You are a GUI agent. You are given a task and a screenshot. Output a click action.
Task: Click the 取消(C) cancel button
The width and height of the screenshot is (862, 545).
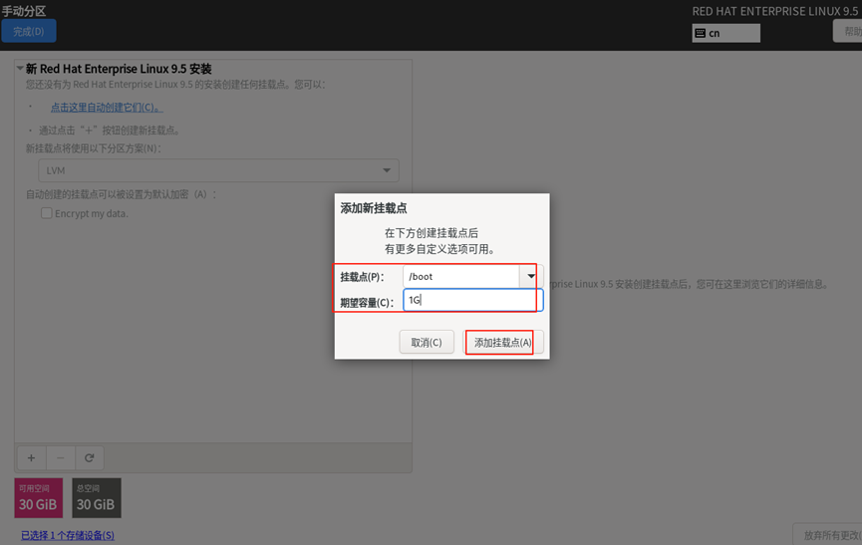[x=427, y=343]
